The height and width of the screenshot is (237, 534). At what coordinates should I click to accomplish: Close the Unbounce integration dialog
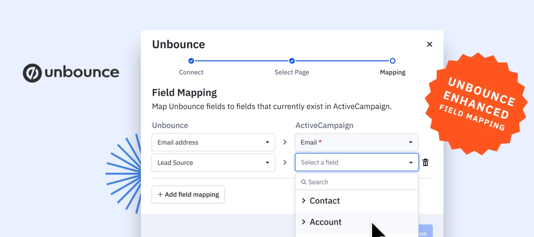[429, 44]
